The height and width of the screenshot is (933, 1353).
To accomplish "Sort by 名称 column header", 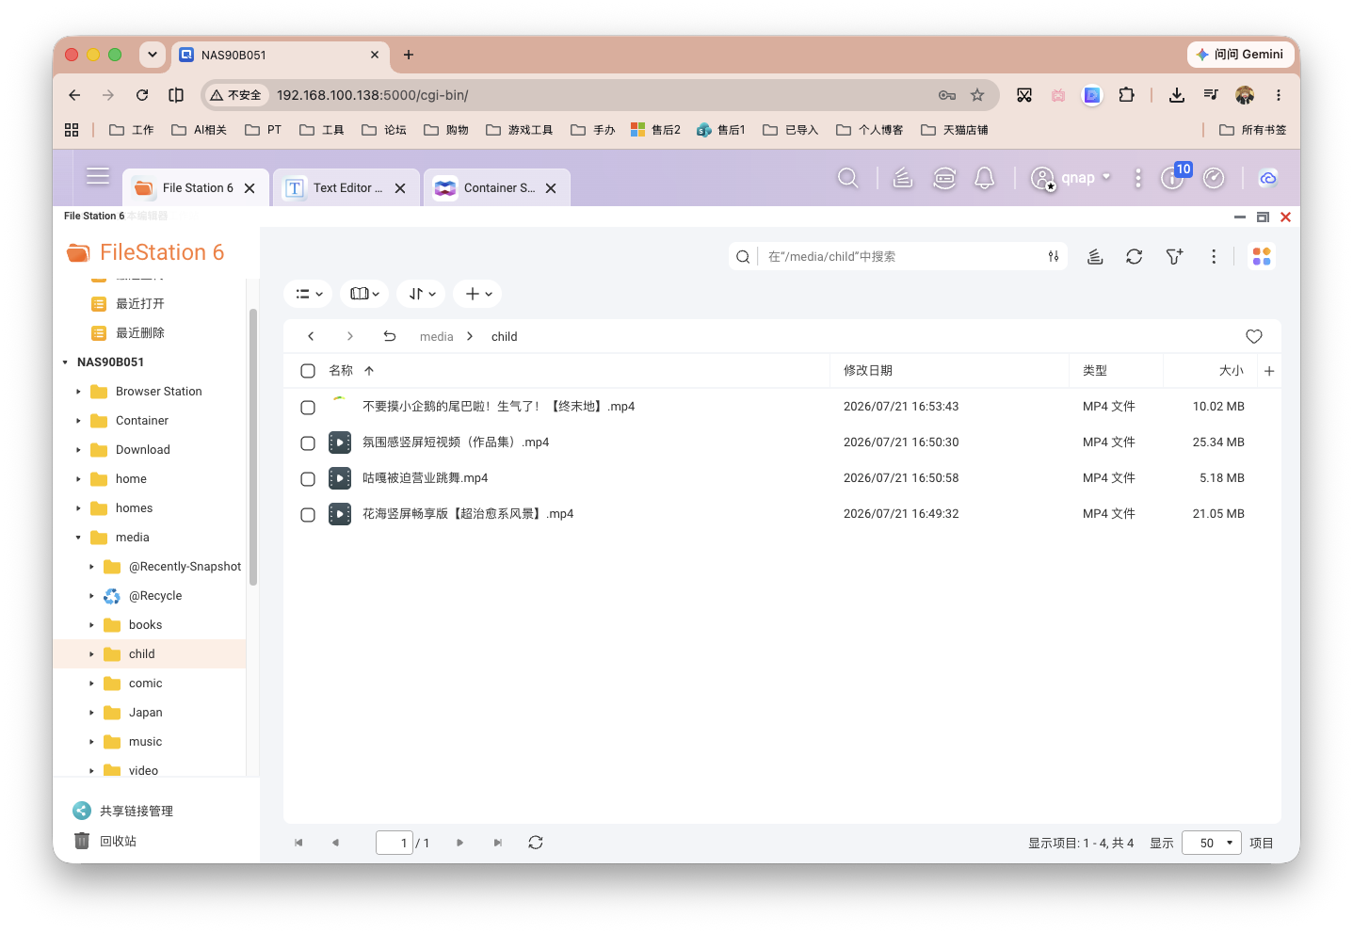I will tap(341, 371).
